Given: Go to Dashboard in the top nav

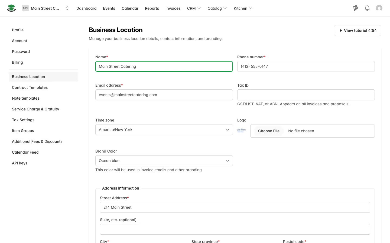Looking at the screenshot, I should 86,8.
